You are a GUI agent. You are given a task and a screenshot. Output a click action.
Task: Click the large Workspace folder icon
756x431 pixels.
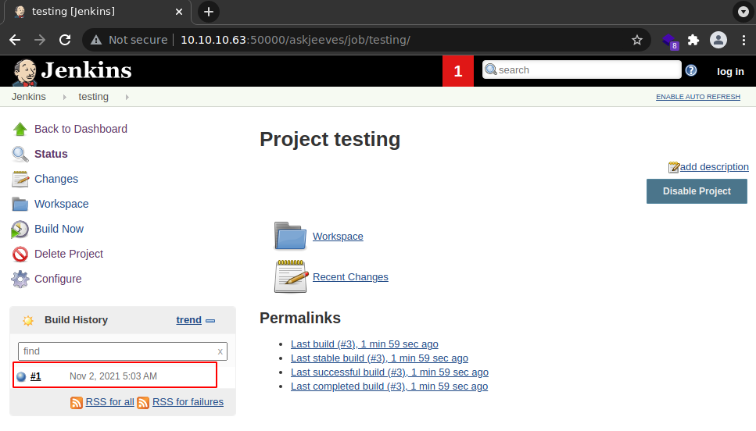290,236
